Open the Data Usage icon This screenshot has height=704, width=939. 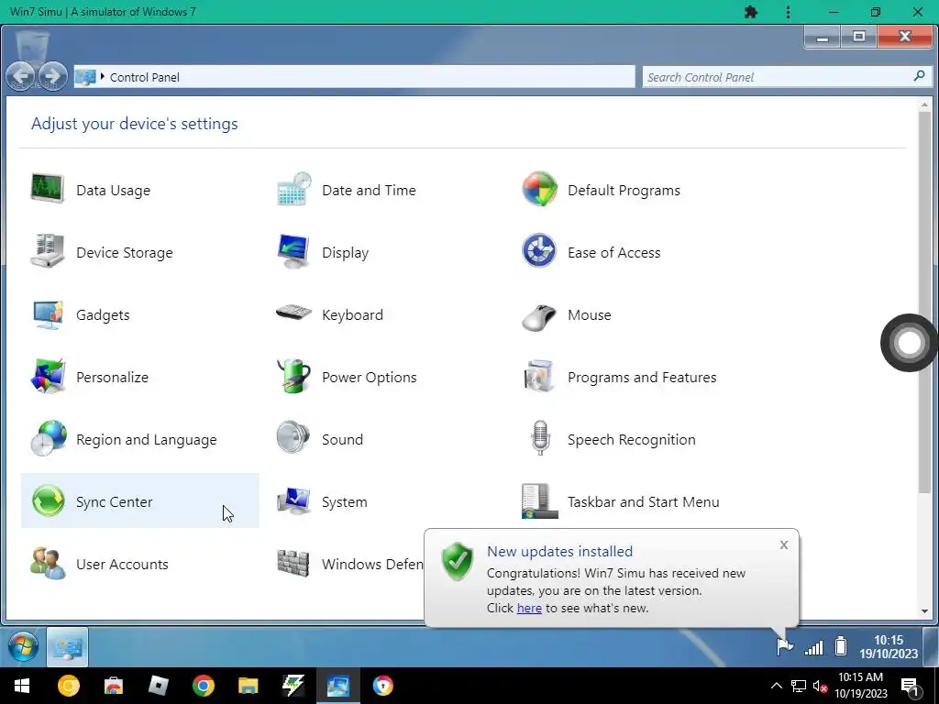pos(48,189)
